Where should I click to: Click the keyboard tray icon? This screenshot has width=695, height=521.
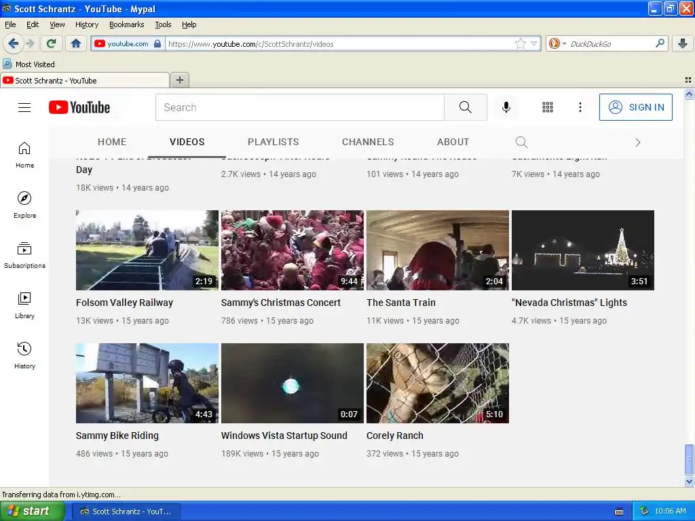[x=619, y=512]
